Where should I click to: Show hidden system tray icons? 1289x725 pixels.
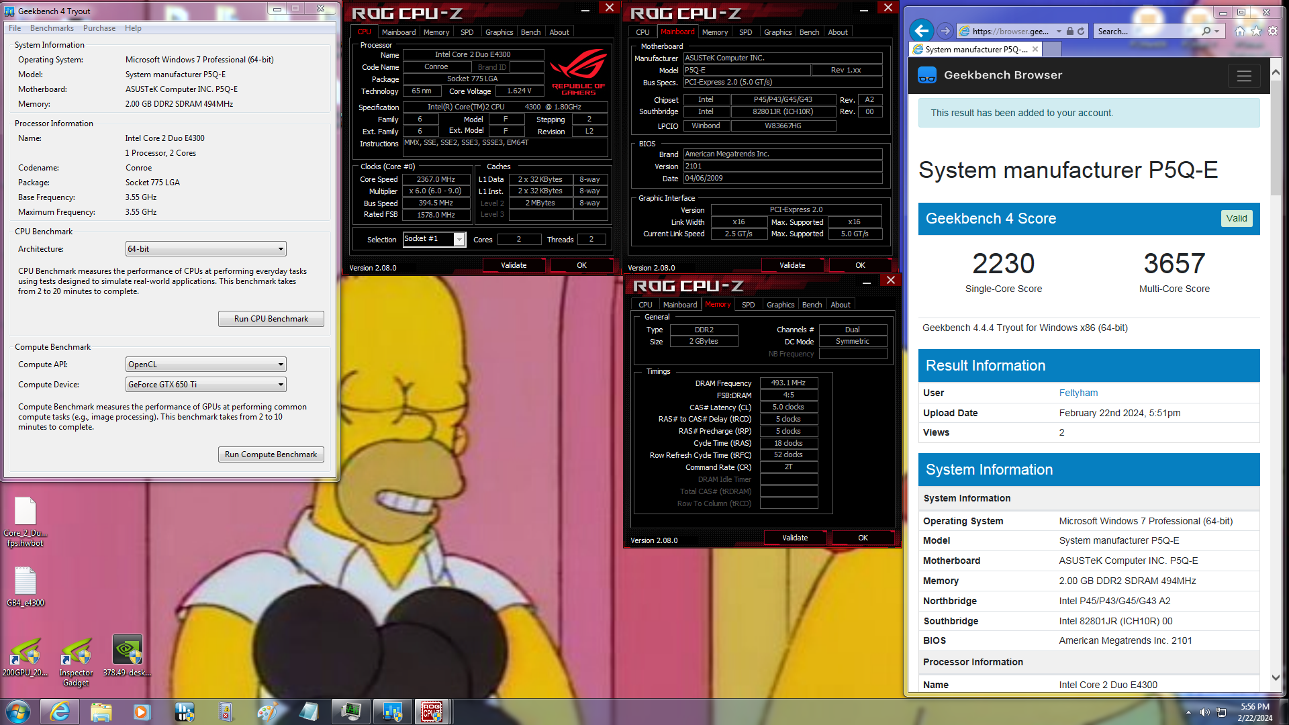point(1188,712)
